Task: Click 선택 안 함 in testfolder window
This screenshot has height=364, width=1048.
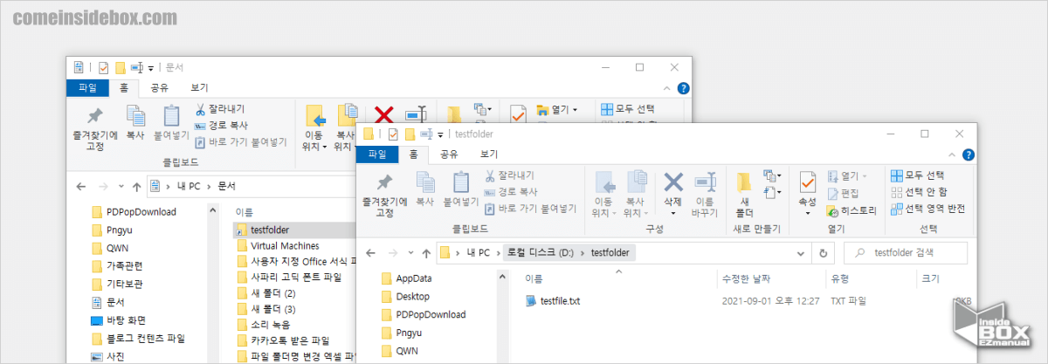Action: pyautogui.click(x=919, y=192)
